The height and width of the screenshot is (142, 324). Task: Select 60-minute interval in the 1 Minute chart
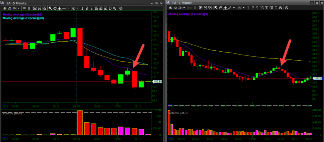[x=271, y=8]
